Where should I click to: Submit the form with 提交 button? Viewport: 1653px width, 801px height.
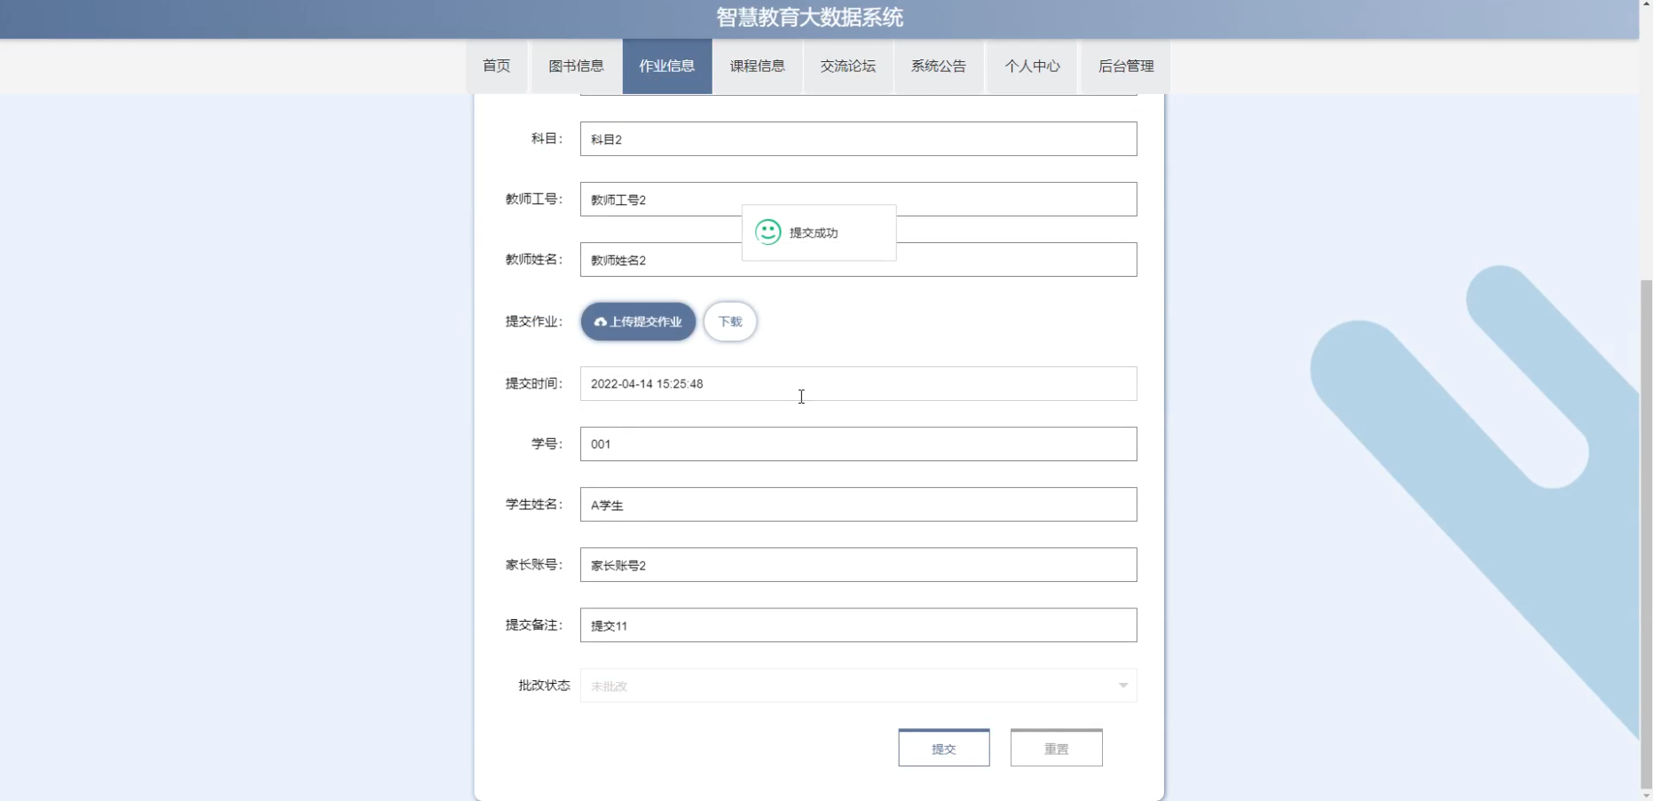tap(944, 749)
